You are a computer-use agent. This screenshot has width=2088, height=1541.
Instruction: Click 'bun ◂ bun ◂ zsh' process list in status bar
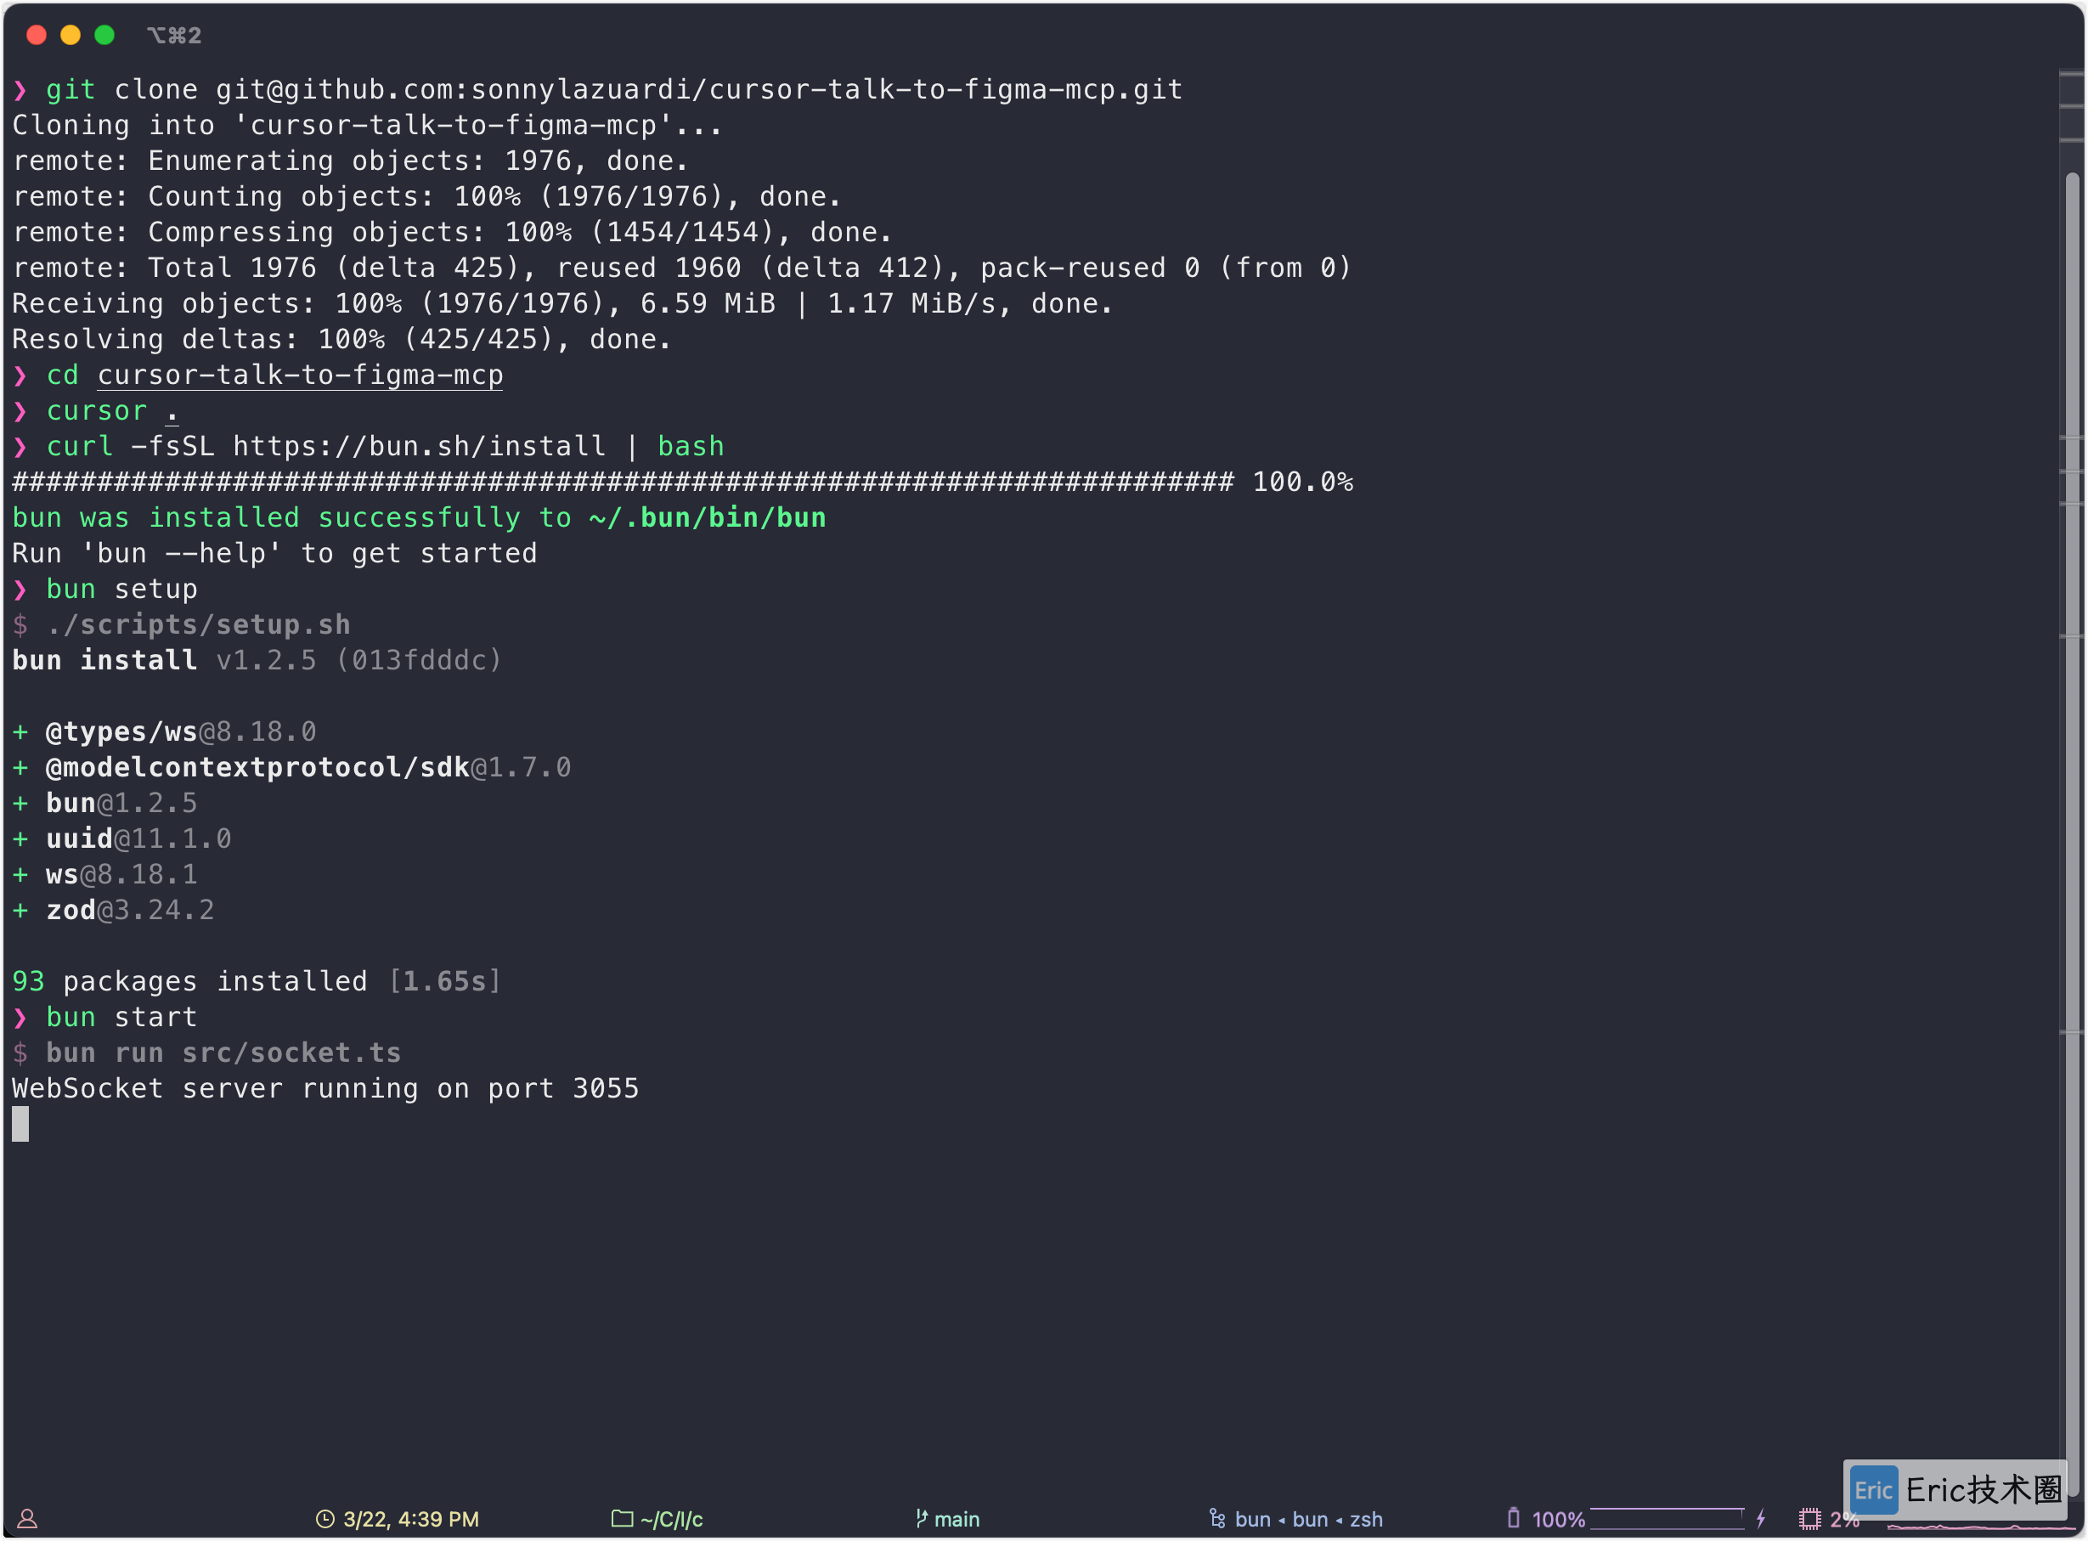click(1308, 1520)
